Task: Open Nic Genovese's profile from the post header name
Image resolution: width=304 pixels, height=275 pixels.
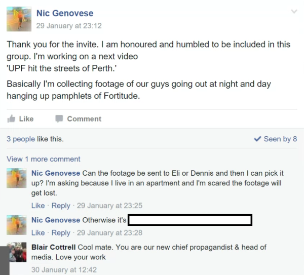Action: [65, 13]
